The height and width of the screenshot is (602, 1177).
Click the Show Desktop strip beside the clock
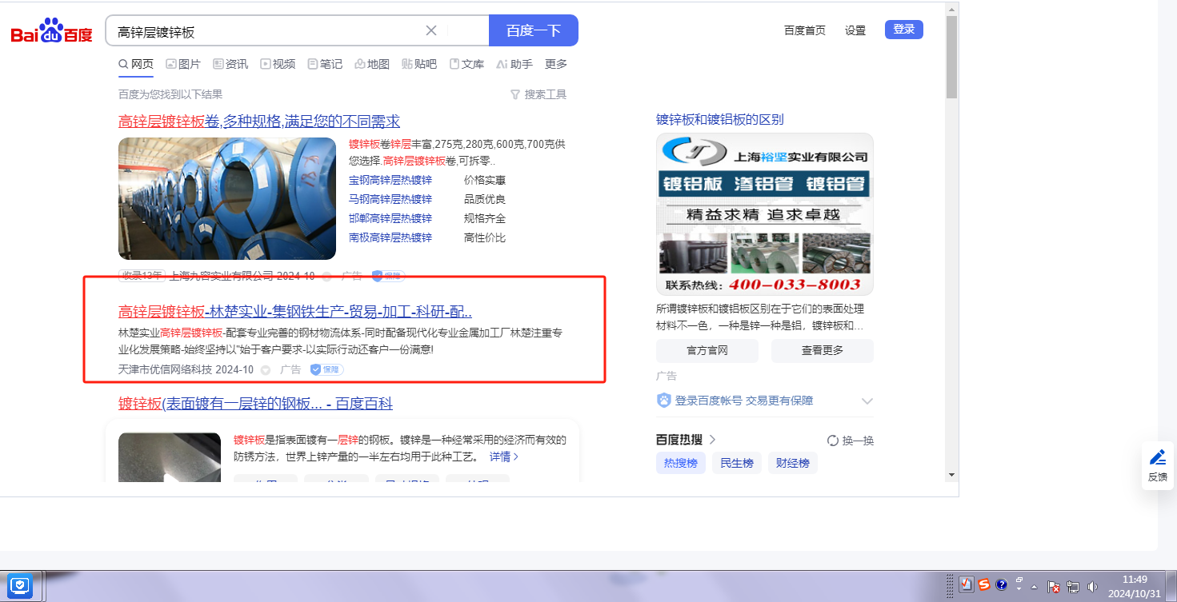tap(1171, 586)
